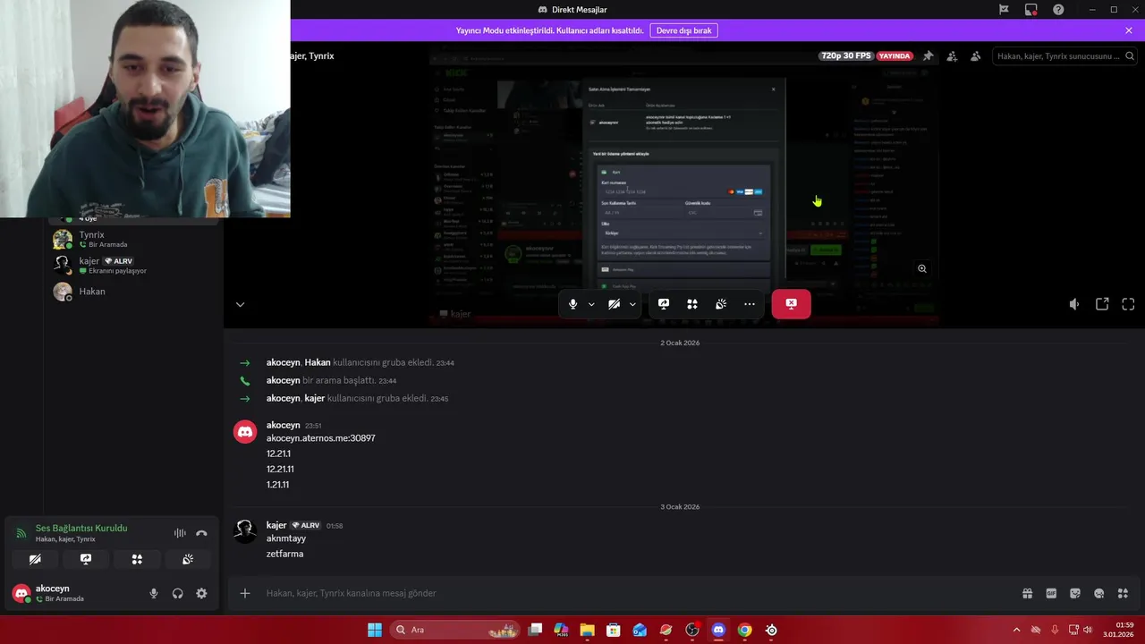Show hidden tray icons chevron
The height and width of the screenshot is (644, 1145).
pyautogui.click(x=1016, y=630)
